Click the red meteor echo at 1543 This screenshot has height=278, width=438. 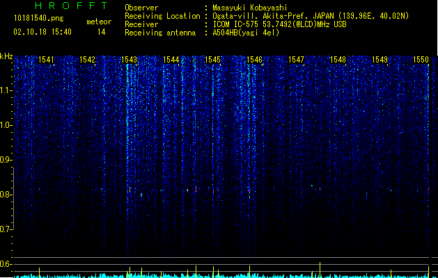(x=130, y=190)
